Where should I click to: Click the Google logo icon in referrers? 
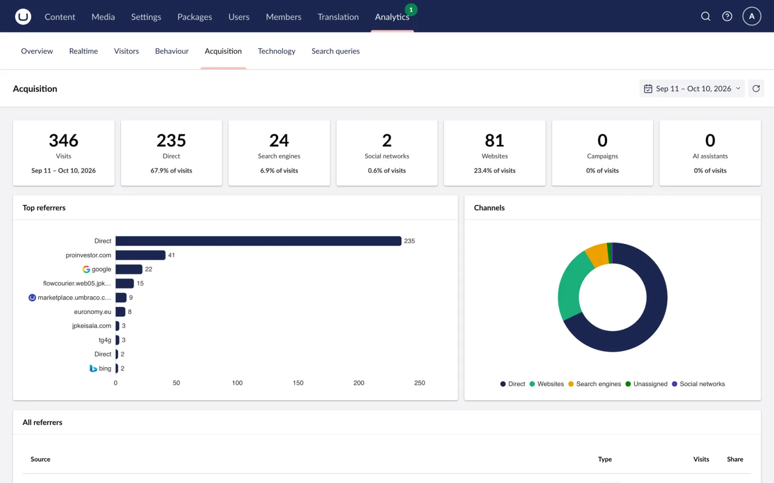86,270
